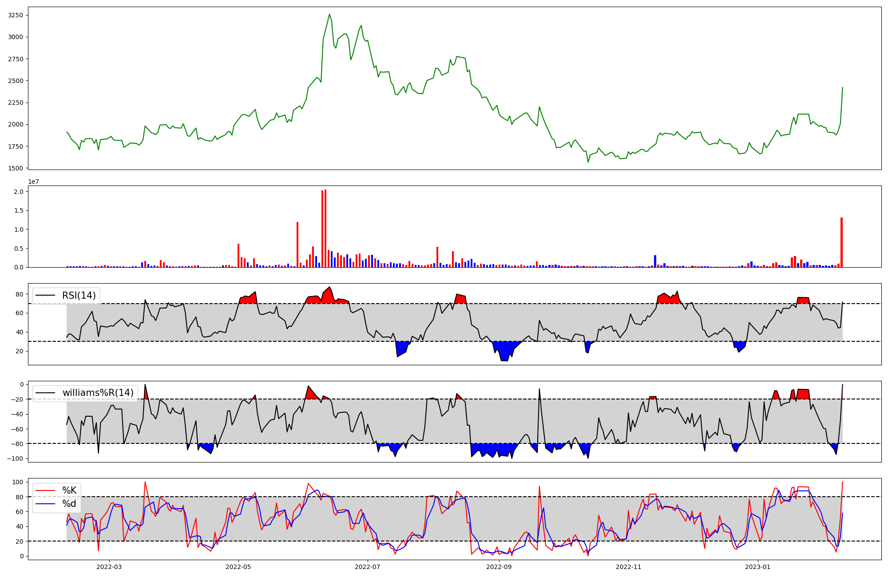Click the blue %d legend line sample
Viewport: 888px width, 577px height.
point(45,504)
